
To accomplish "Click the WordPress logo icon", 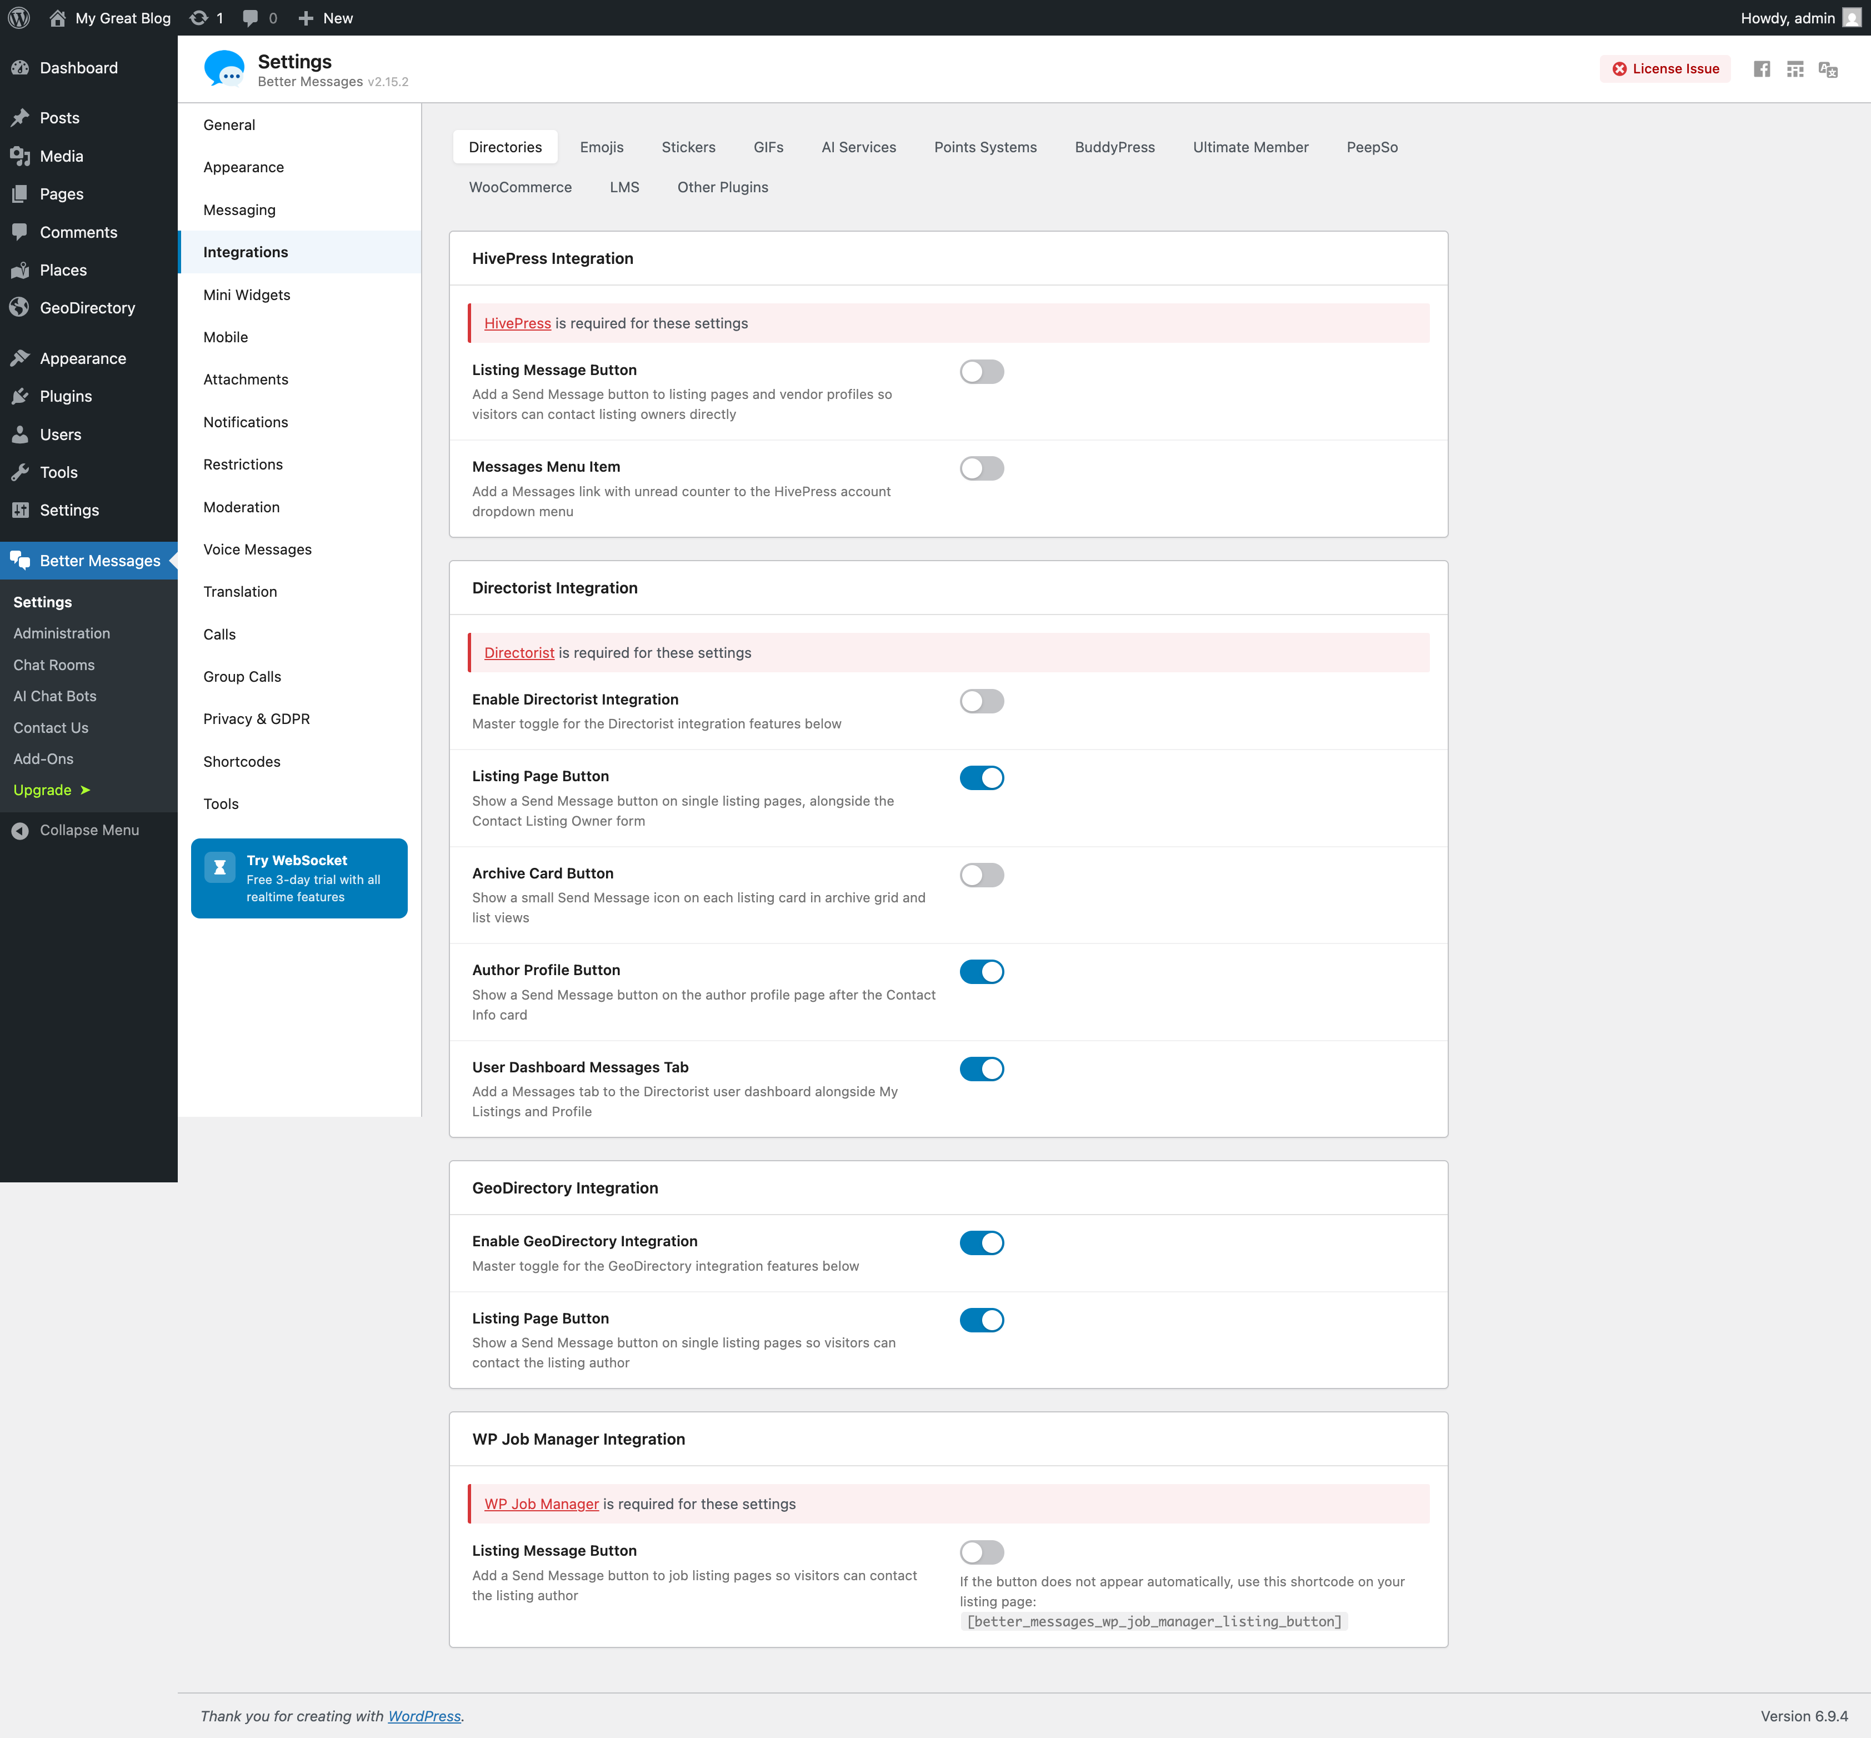I will [19, 18].
